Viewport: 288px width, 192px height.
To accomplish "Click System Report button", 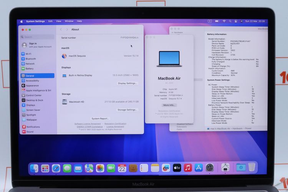I will [x=100, y=119].
